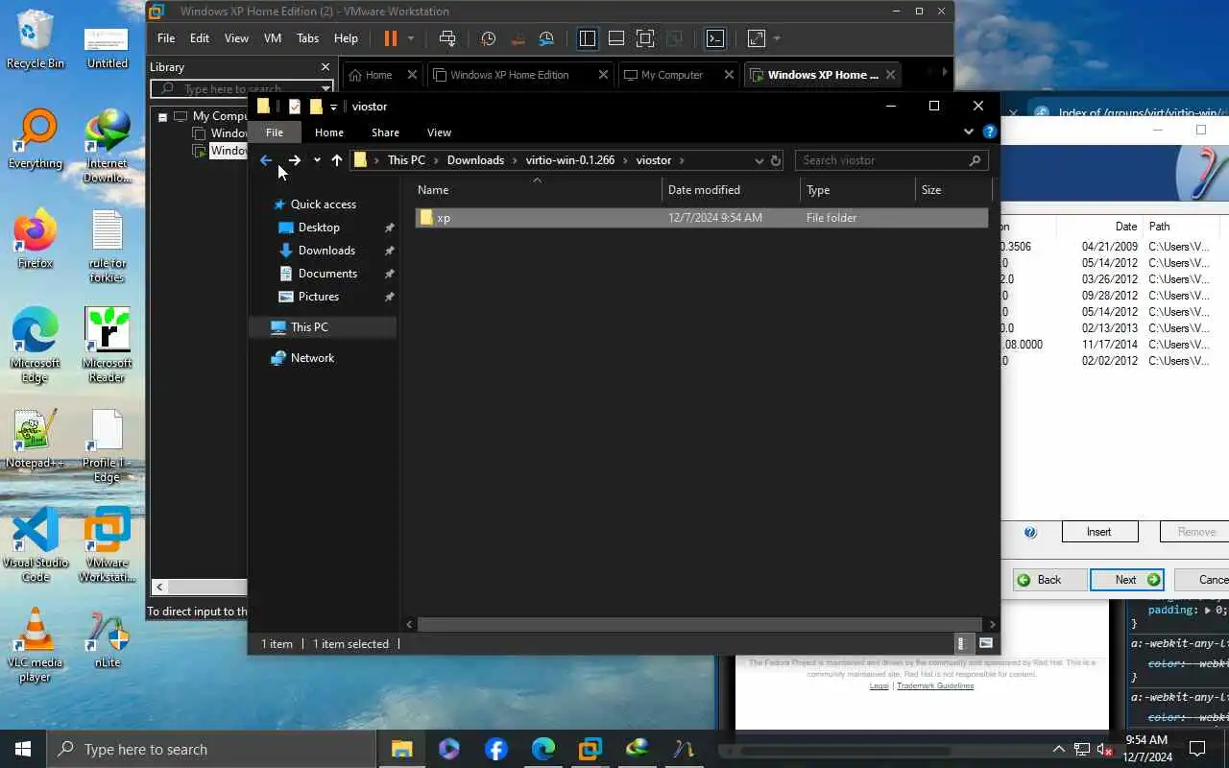Open recent locations dropdown in Explorer
The width and height of the screenshot is (1229, 768).
pos(317,160)
